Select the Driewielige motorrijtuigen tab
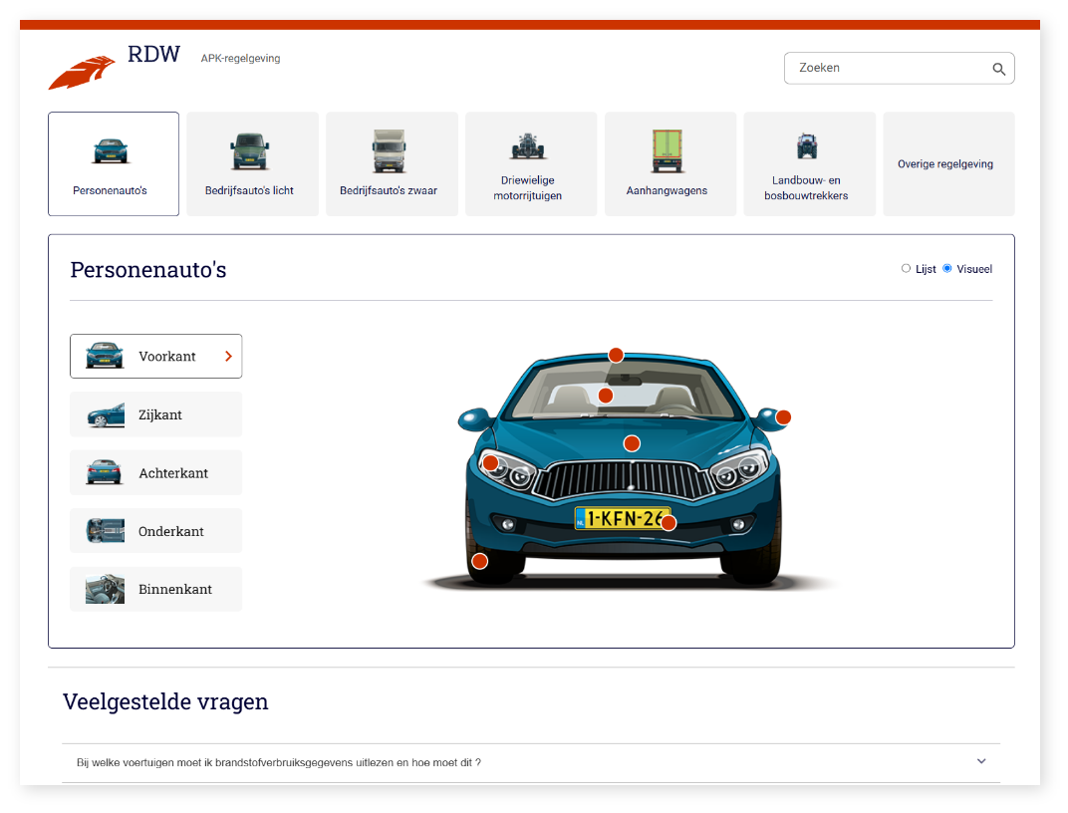This screenshot has width=1068, height=813. (x=531, y=164)
